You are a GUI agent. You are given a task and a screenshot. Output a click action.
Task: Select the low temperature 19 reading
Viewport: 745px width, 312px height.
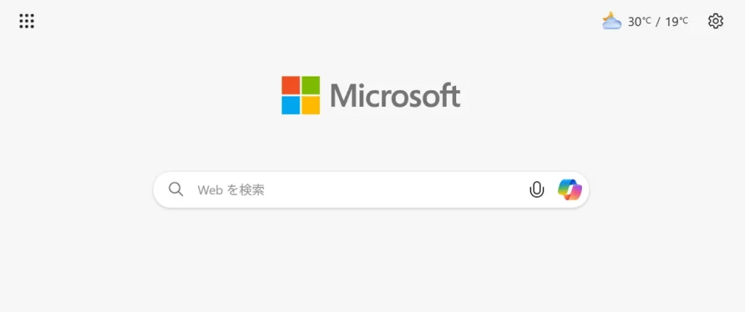(672, 22)
